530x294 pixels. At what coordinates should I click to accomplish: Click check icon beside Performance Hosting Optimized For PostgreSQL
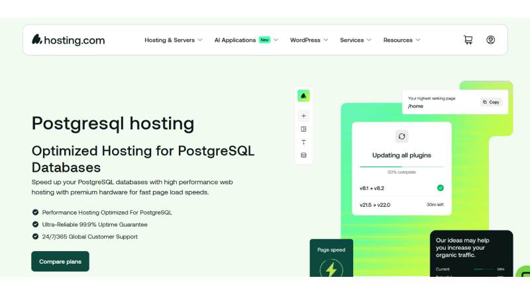35,212
